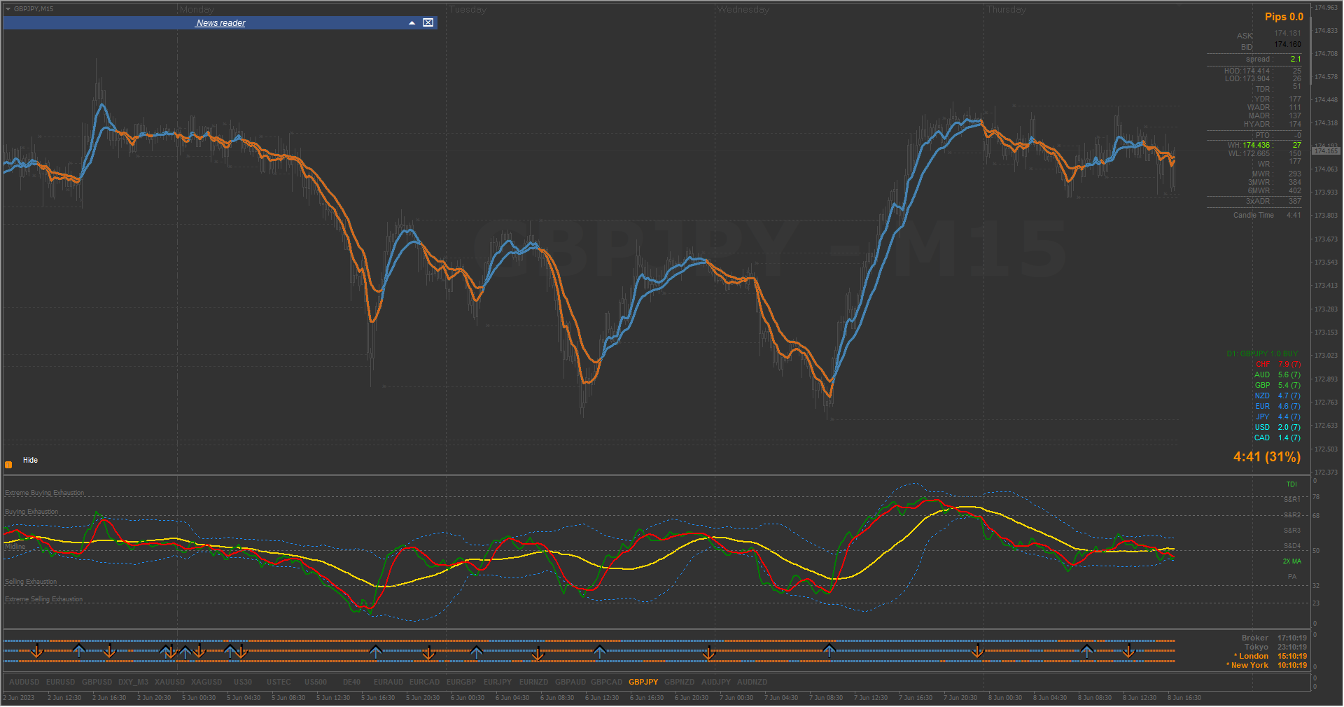Click blue up-arrow signal near 5 Jun 16:30
This screenshot has height=707, width=1344.
coord(376,652)
